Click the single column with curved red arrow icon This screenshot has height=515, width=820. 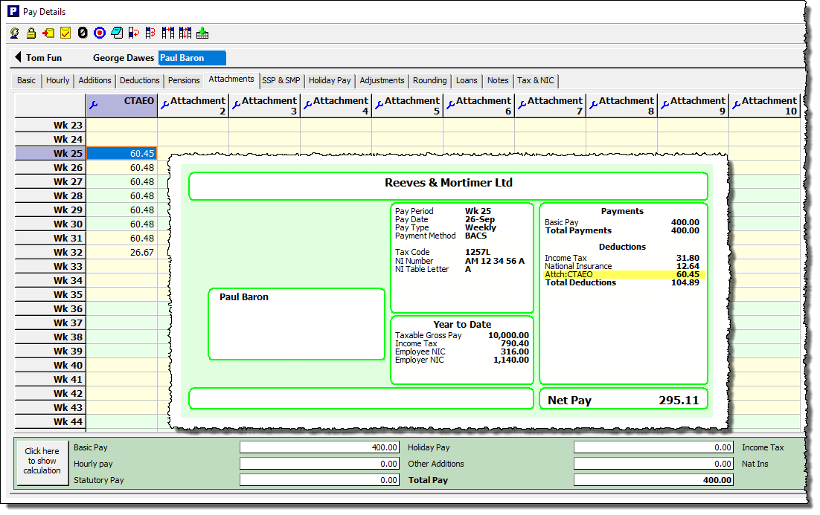[134, 33]
